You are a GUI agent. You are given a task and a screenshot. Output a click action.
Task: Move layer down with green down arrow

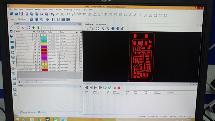[x=38, y=28]
